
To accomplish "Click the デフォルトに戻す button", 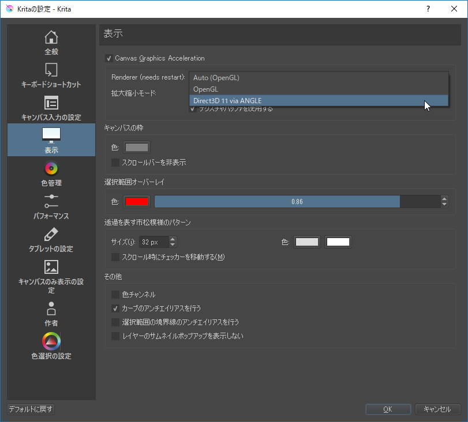I will [31, 409].
